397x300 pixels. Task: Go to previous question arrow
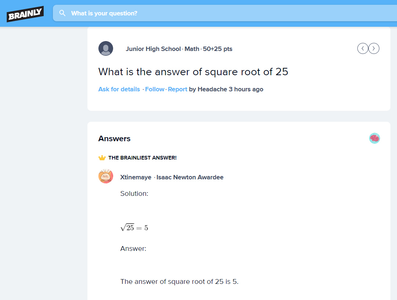click(362, 48)
